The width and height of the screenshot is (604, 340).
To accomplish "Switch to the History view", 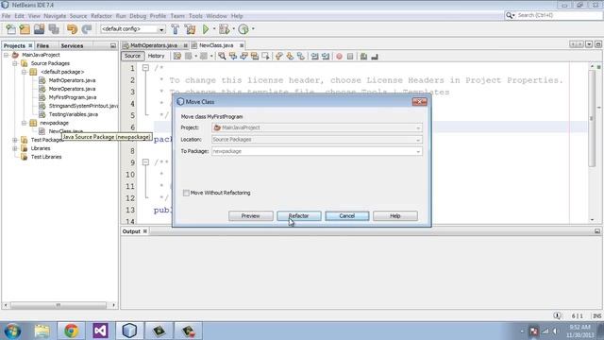I will click(x=156, y=57).
